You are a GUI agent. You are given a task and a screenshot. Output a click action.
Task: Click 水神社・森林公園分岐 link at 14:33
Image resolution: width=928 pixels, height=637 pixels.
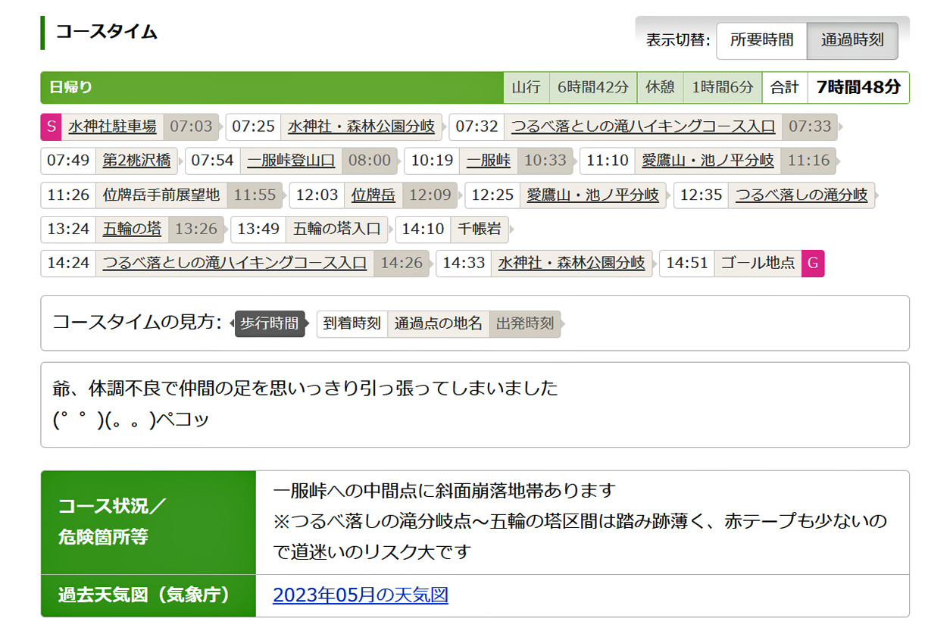[x=572, y=263]
